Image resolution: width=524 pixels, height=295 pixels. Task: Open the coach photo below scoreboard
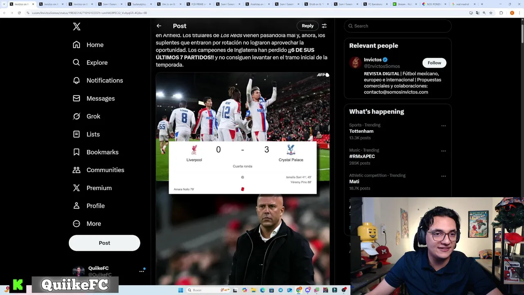pos(243,239)
